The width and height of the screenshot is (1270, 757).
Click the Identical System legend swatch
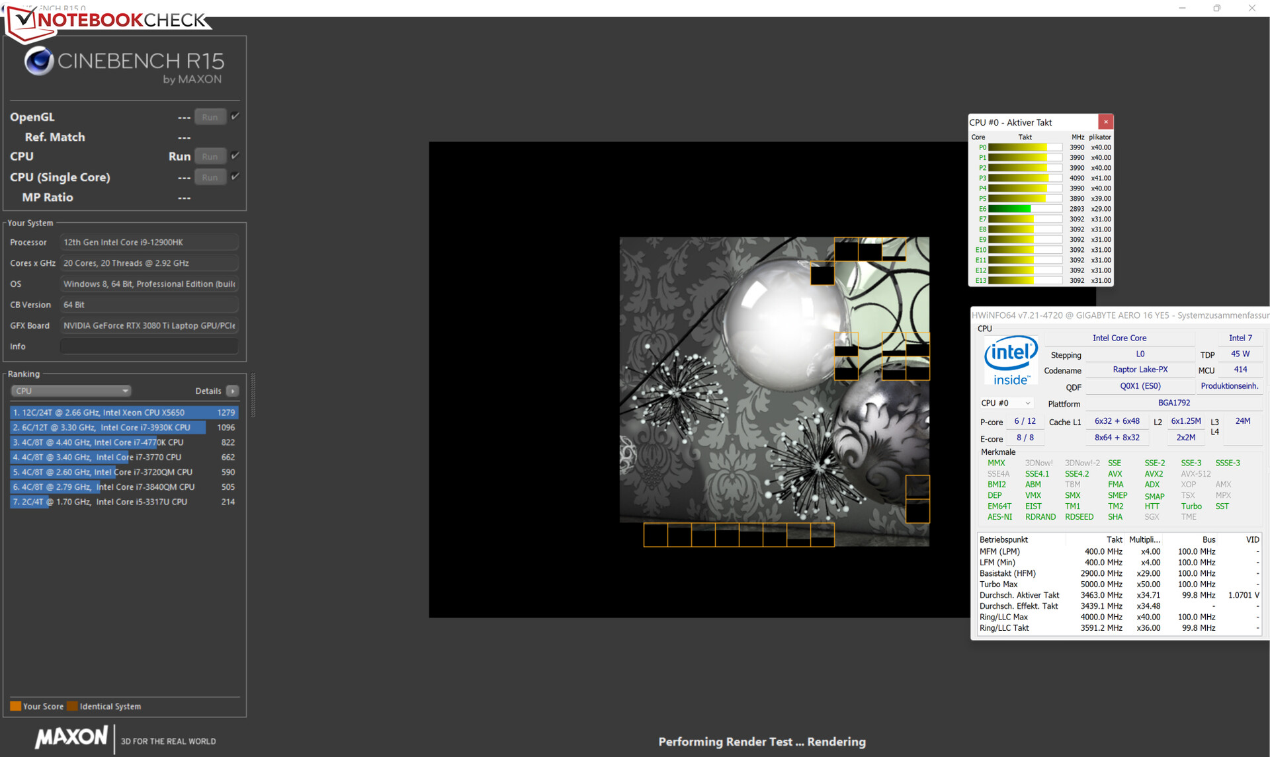click(72, 706)
